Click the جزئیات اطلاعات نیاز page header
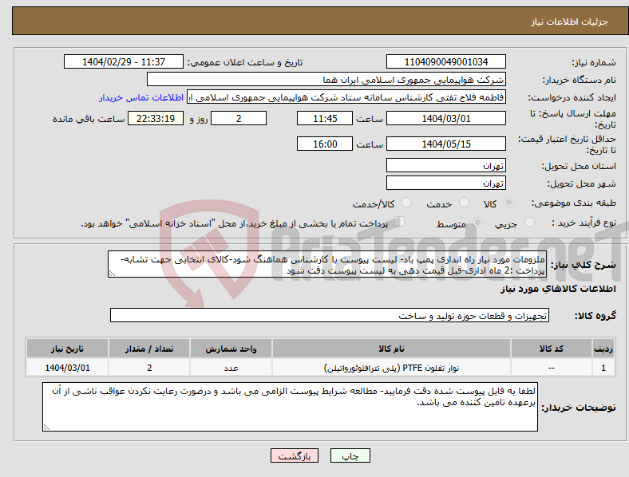Viewport: 629px width, 477px height. pos(569,22)
